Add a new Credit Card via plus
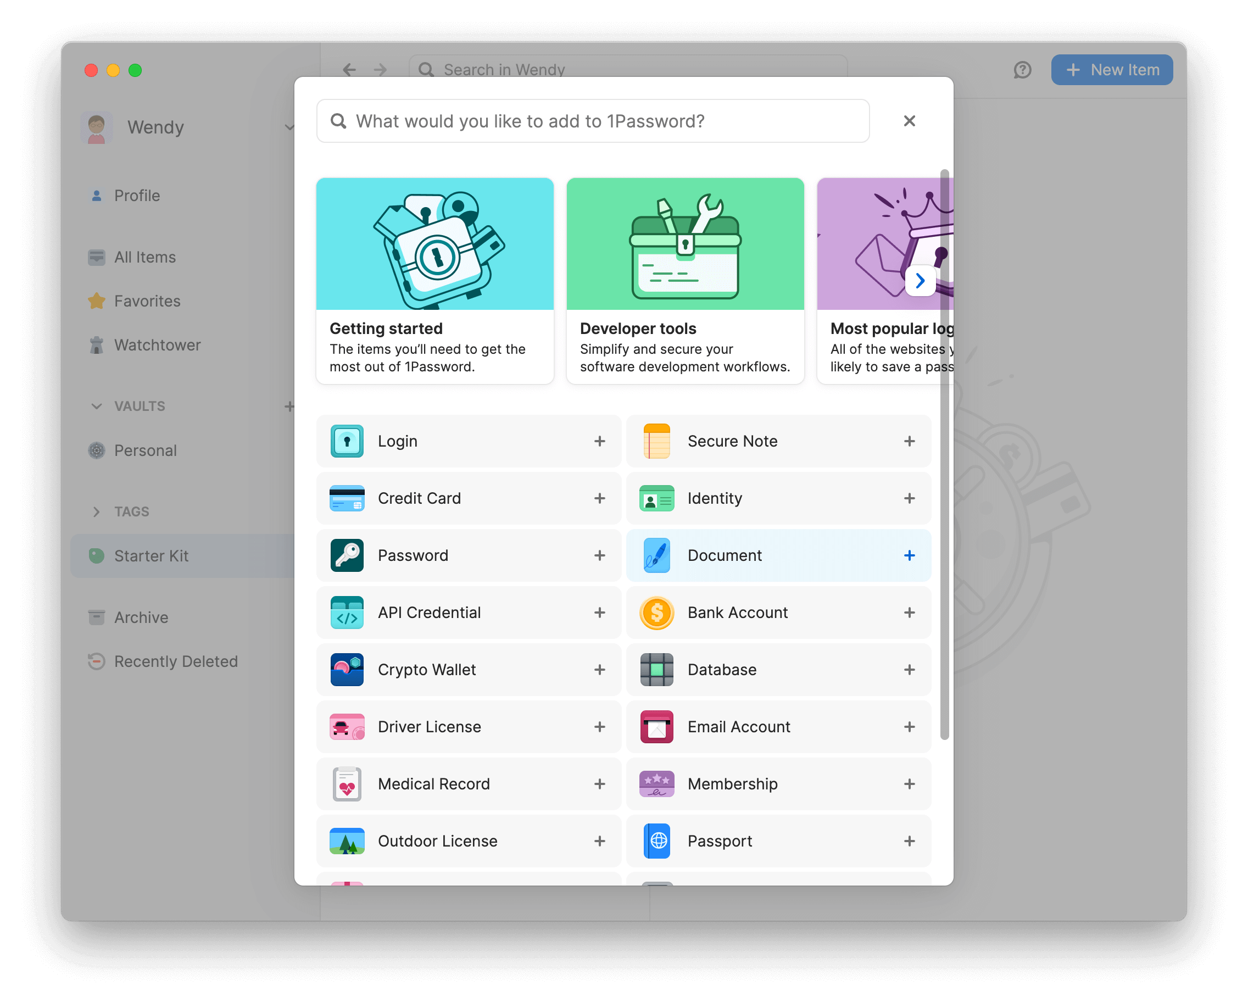1248x1002 pixels. 600,498
